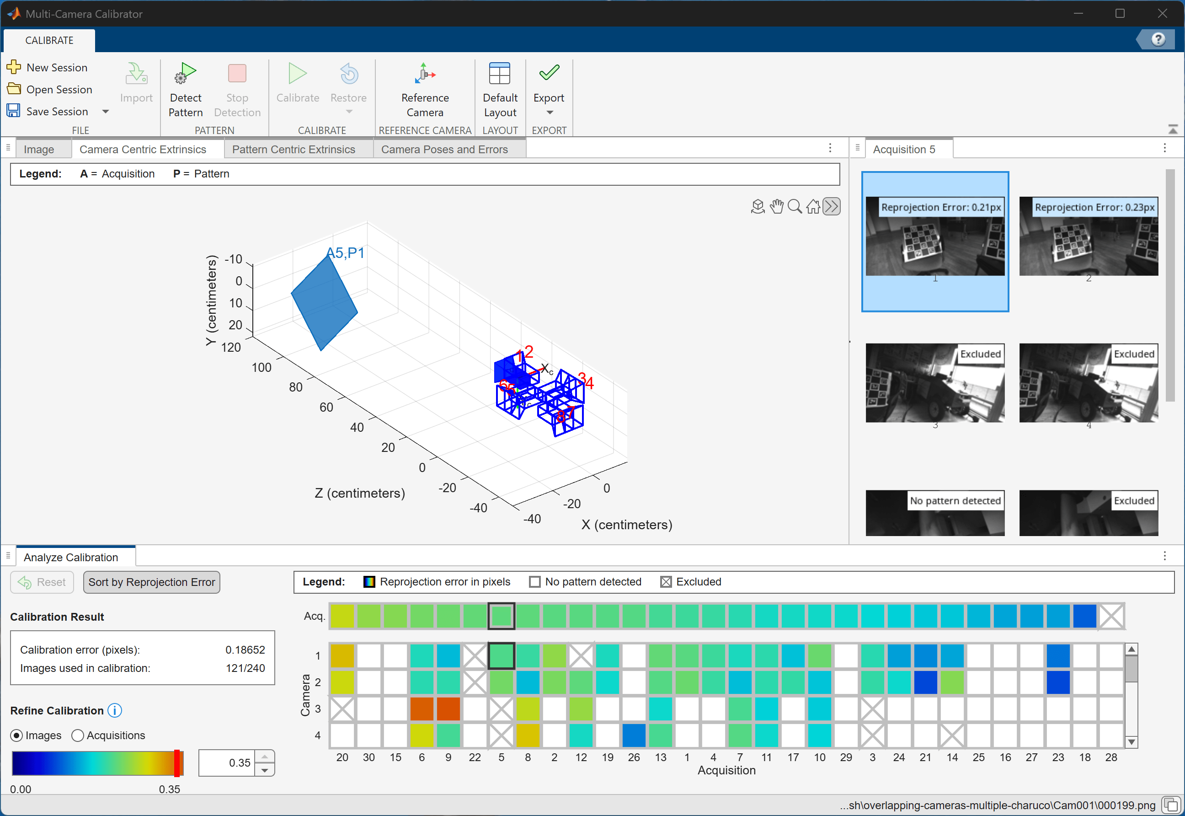Open an existing session
Image resolution: width=1185 pixels, height=816 pixels.
tap(49, 90)
